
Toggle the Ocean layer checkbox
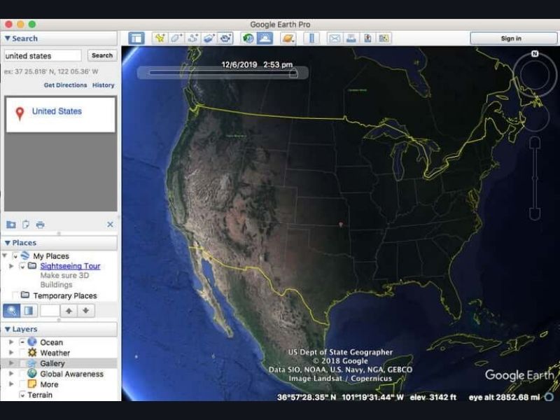pyautogui.click(x=22, y=342)
